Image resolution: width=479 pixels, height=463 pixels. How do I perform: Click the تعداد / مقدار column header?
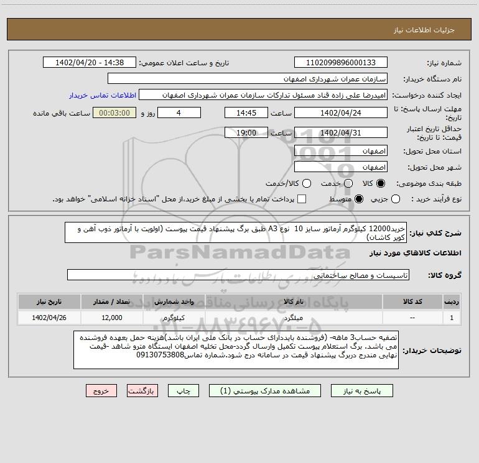click(112, 301)
